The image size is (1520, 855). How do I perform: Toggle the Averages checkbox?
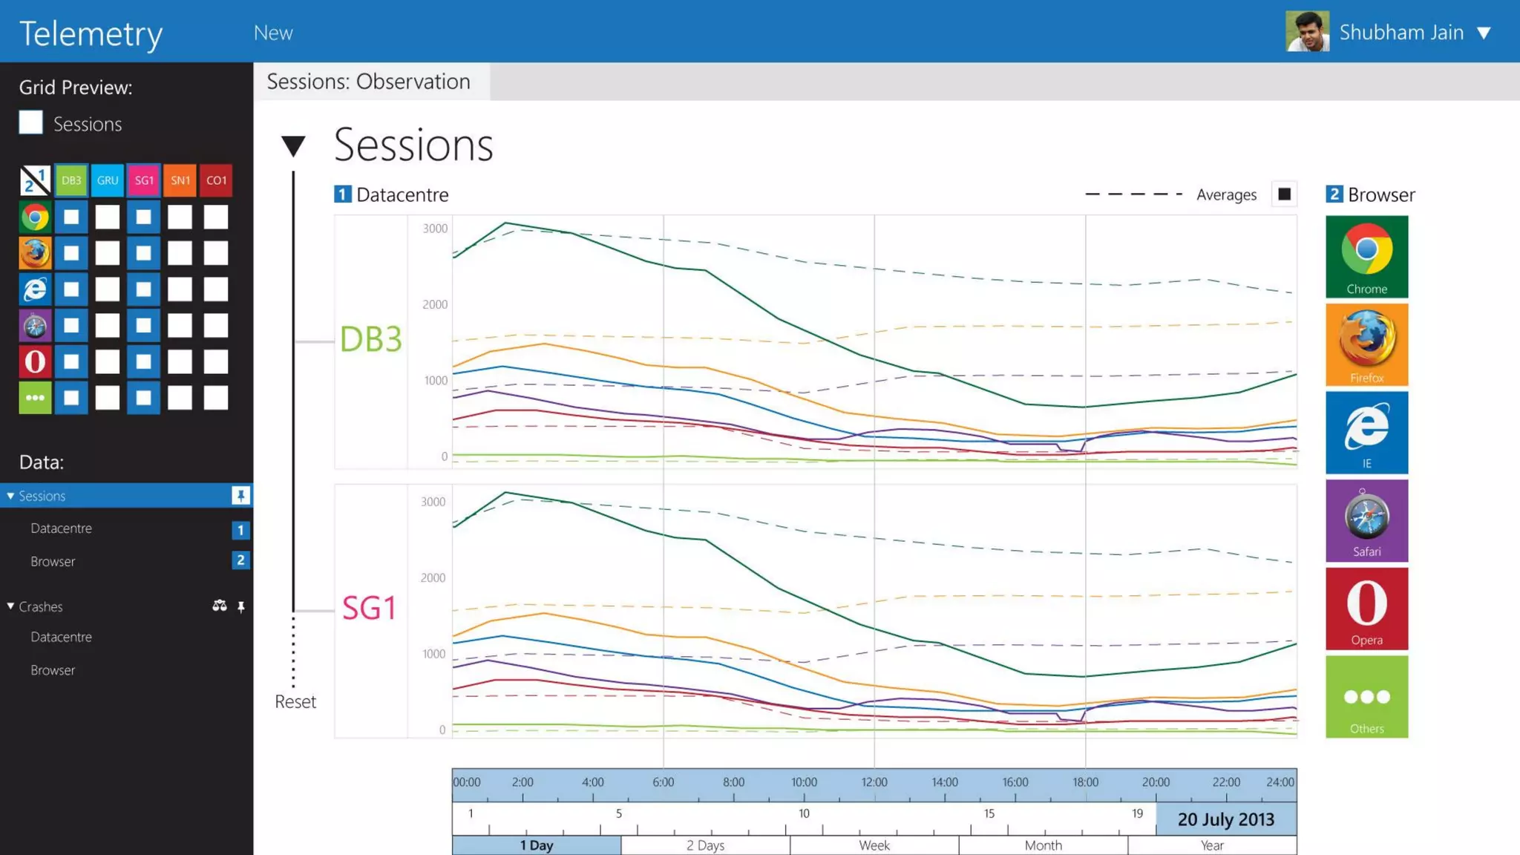point(1284,194)
